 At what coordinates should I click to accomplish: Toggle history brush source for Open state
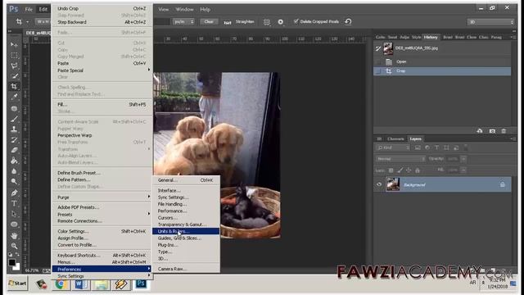[378, 61]
